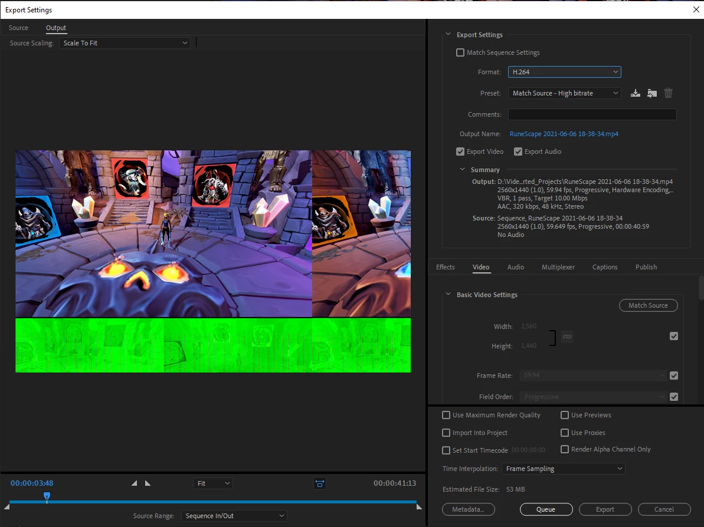704x527 pixels.
Task: Click the current timecode 00:00:03:48
Action: 32,483
